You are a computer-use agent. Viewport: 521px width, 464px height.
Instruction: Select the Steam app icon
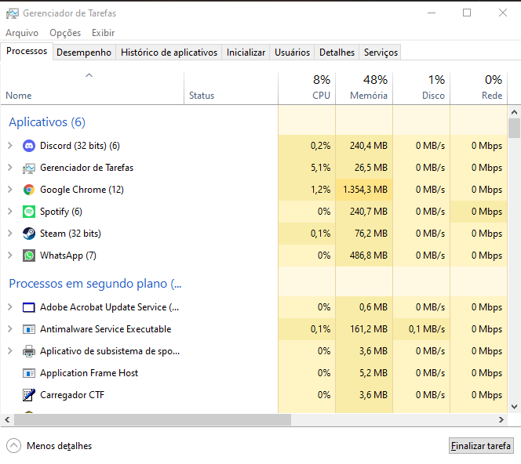pyautogui.click(x=29, y=234)
